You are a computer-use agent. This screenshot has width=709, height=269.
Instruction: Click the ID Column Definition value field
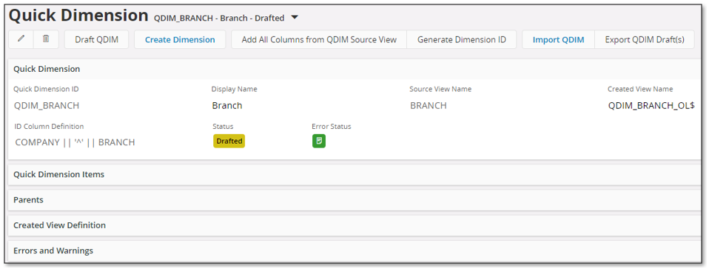(75, 142)
